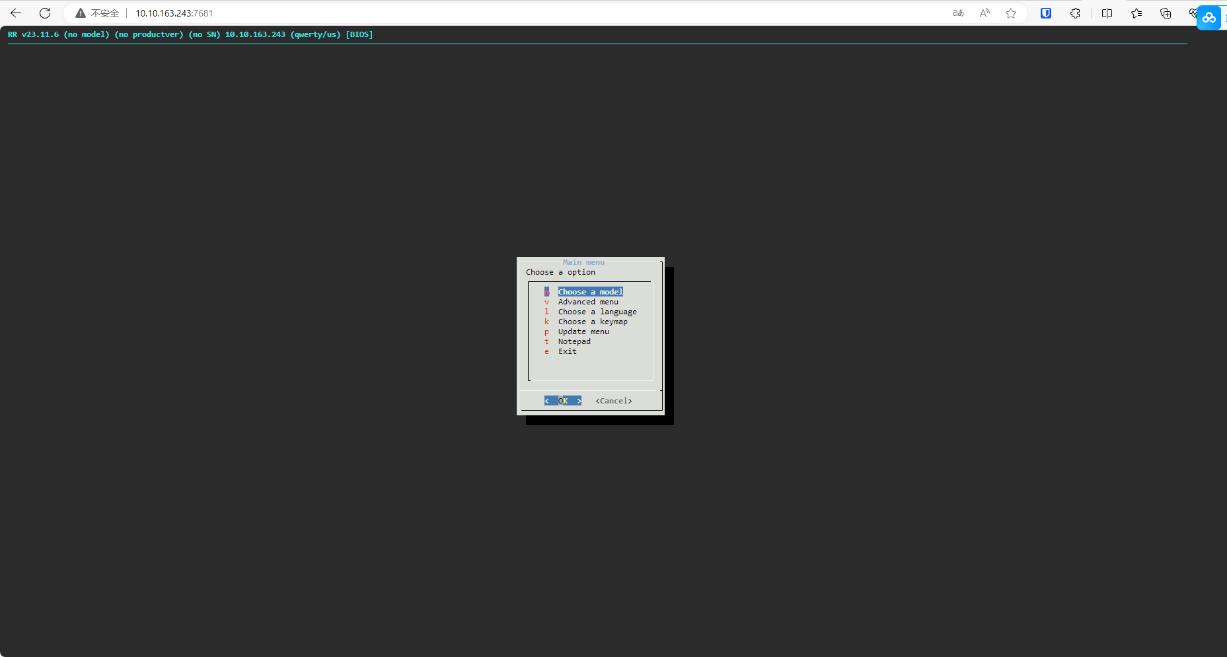Go back to the previous page
Screen dimensions: 1227x657
point(16,13)
